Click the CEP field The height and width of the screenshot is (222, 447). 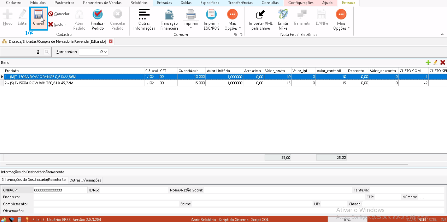point(388,197)
